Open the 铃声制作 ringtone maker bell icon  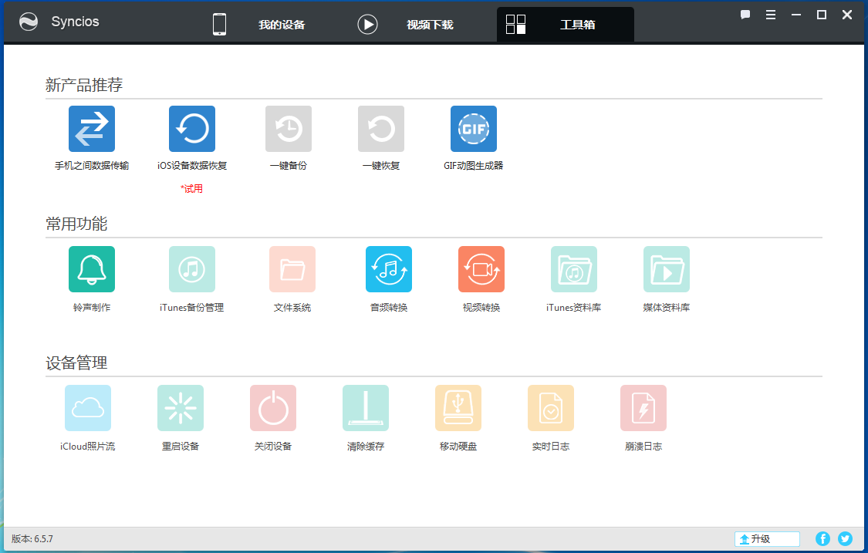[x=92, y=269]
